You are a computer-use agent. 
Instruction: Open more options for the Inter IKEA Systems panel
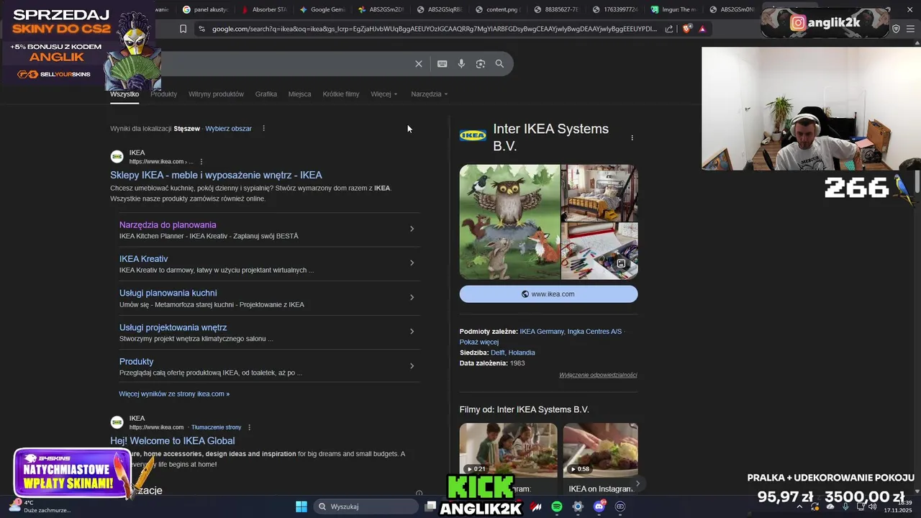pos(632,137)
